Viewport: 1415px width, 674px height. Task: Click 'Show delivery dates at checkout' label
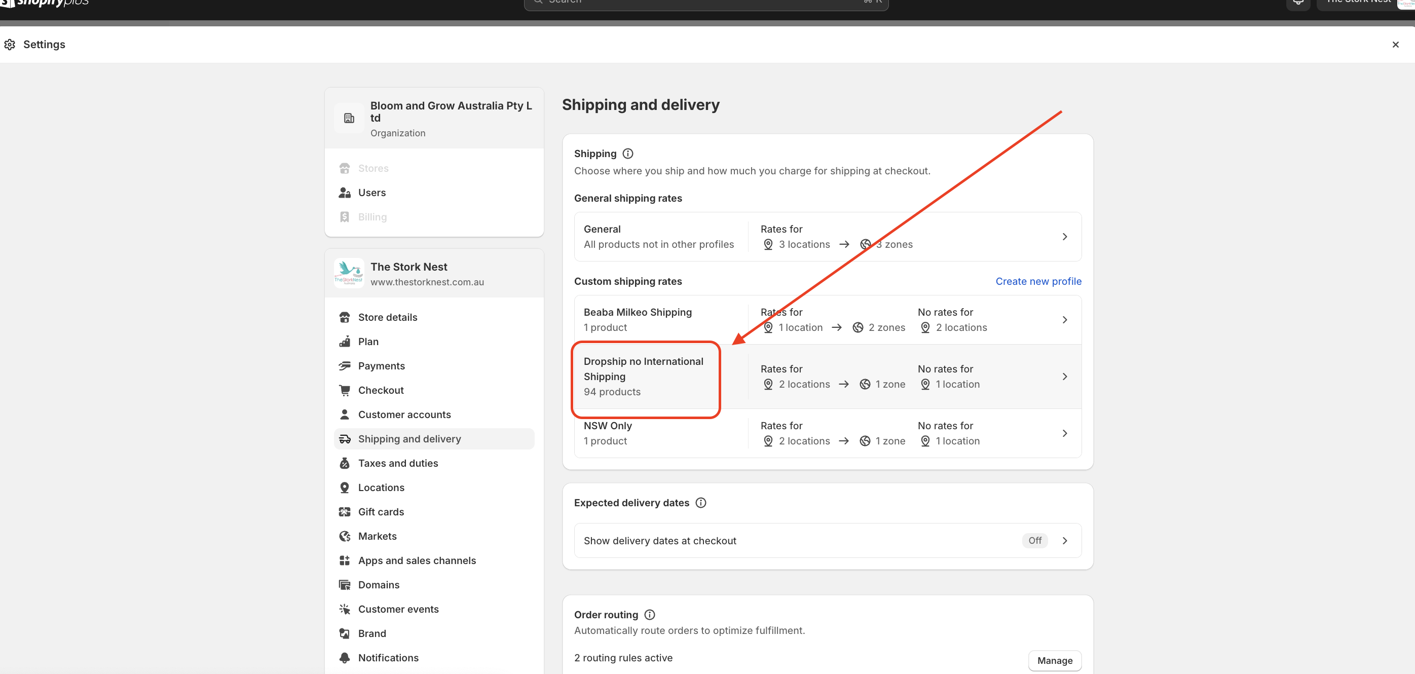[660, 541]
